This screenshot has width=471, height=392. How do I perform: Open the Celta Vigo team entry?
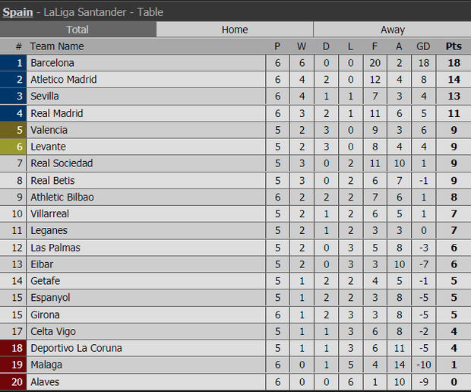[x=53, y=331]
